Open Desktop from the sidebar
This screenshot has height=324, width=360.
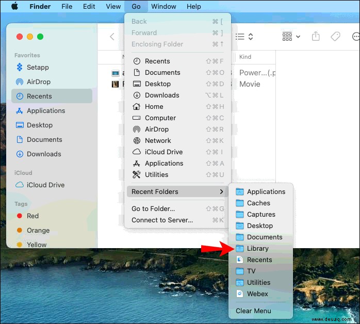click(52, 125)
